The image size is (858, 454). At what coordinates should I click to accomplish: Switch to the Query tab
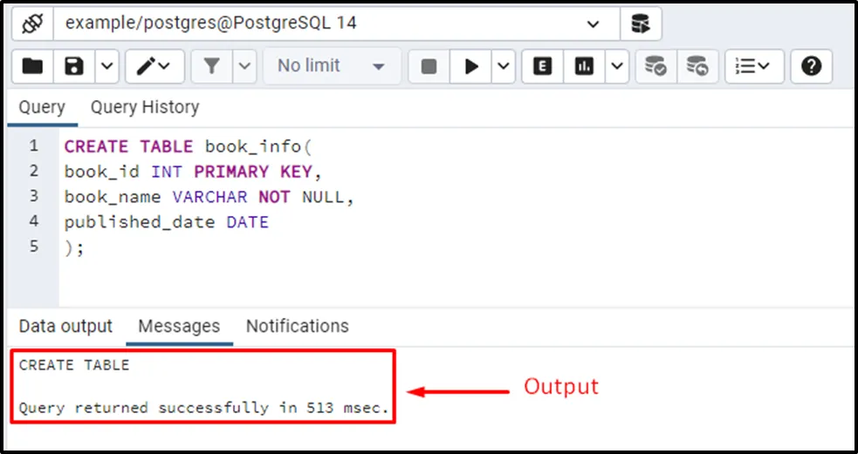pyautogui.click(x=42, y=107)
